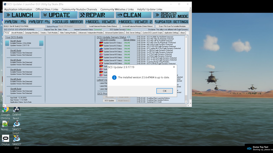Viewport: 273px width, 153px height.
Task: Click the REPAIR button with tools icon
Action: [x=96, y=15]
